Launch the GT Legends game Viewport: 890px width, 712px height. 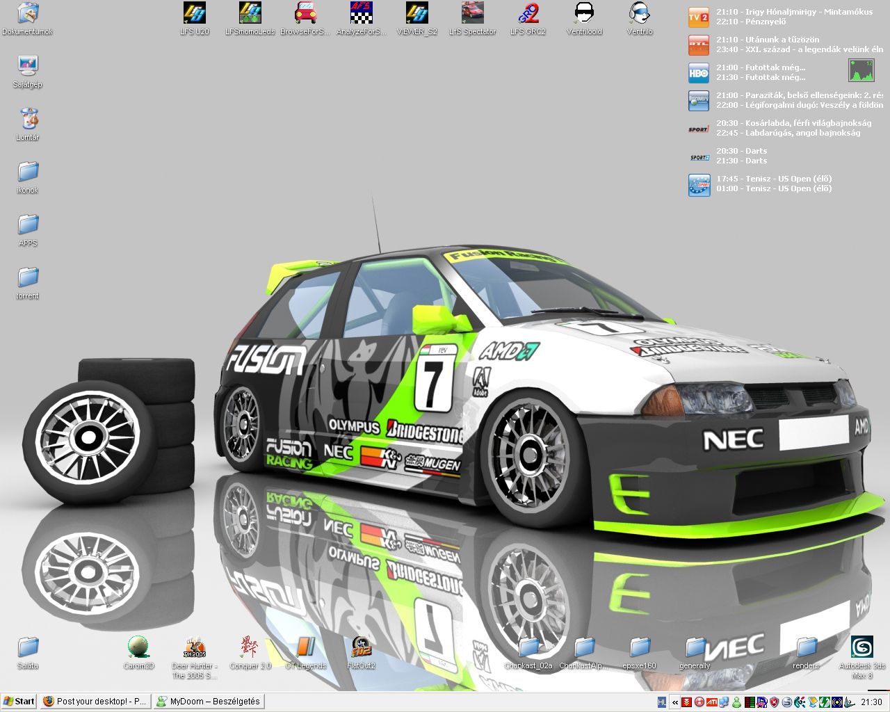[x=306, y=653]
